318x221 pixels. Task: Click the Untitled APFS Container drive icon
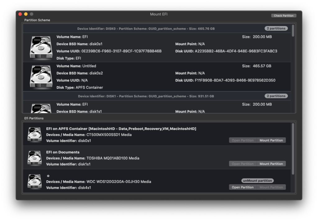(x=41, y=77)
